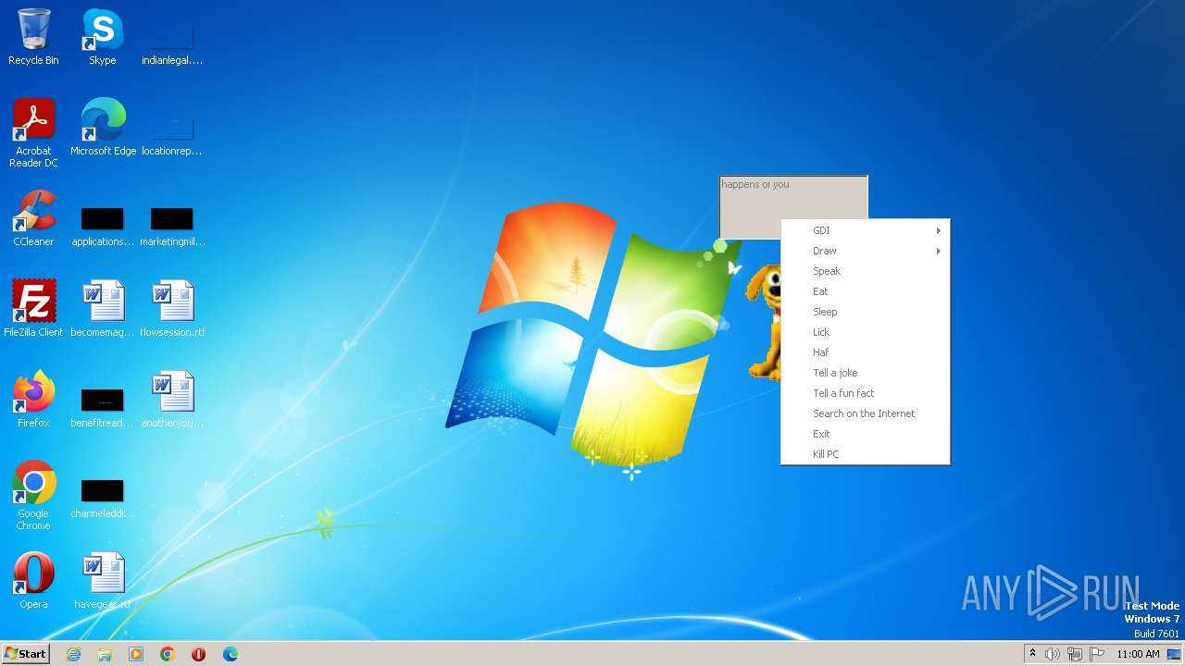Expand the Draw submenu arrow
This screenshot has height=666, width=1185.
point(938,251)
